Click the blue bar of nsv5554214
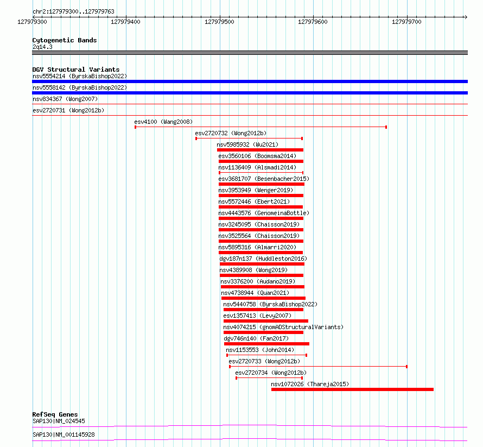The image size is (483, 447). coord(250,81)
